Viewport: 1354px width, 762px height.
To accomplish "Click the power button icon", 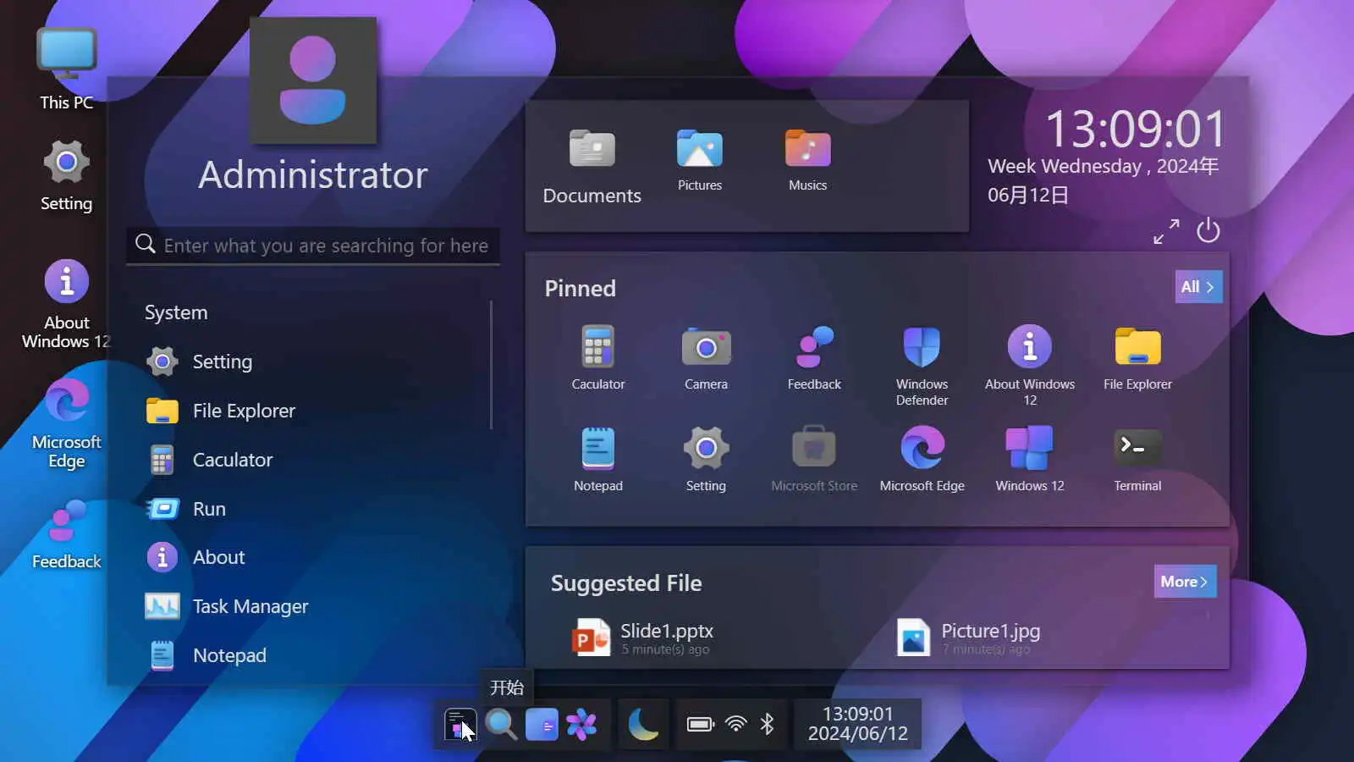I will 1208,230.
